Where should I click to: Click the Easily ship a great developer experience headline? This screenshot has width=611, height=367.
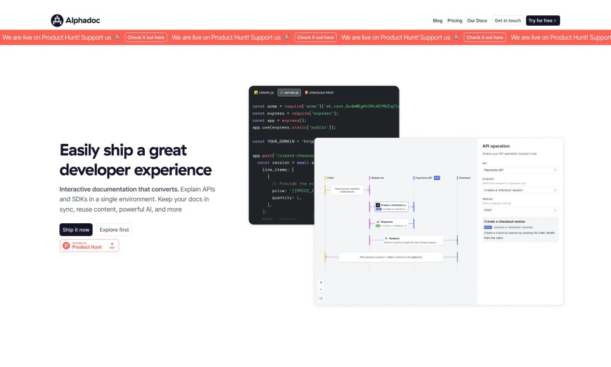[136, 160]
